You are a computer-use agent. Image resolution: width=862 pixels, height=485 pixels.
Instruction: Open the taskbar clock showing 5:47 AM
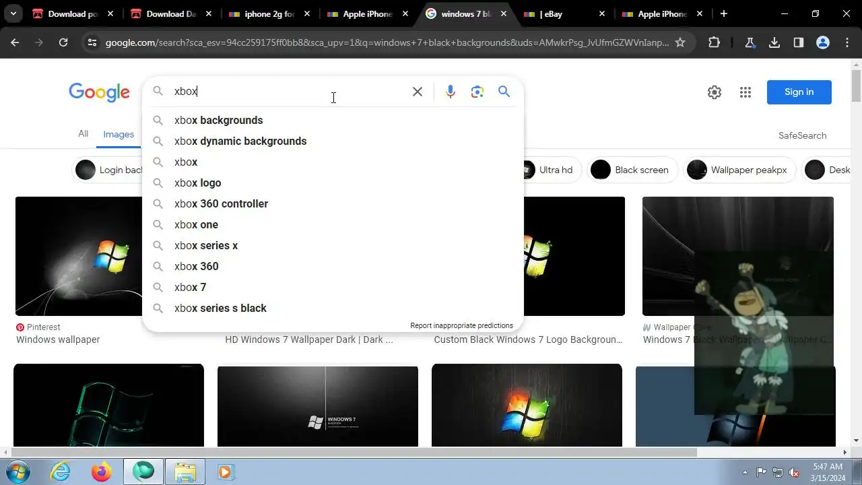827,472
